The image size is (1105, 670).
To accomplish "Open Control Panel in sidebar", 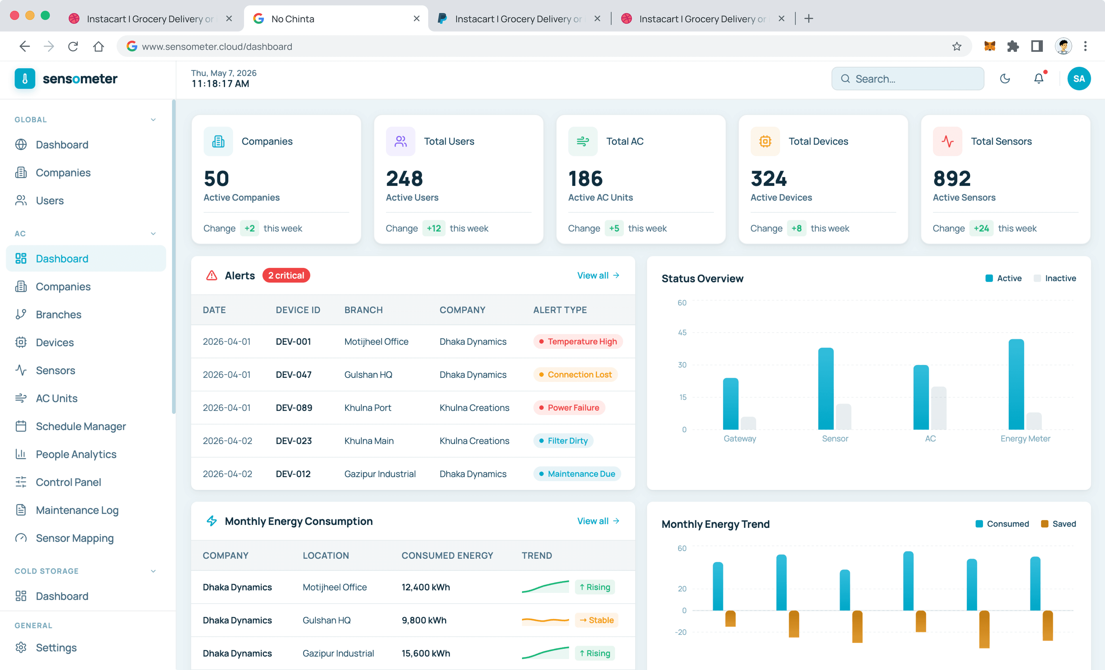I will pos(86,482).
